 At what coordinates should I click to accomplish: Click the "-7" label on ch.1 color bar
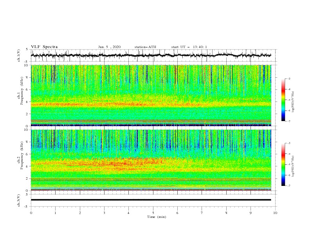(288, 121)
